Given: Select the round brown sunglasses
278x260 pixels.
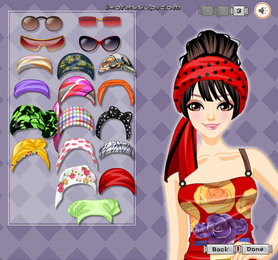Looking at the screenshot, I should coord(42,23).
